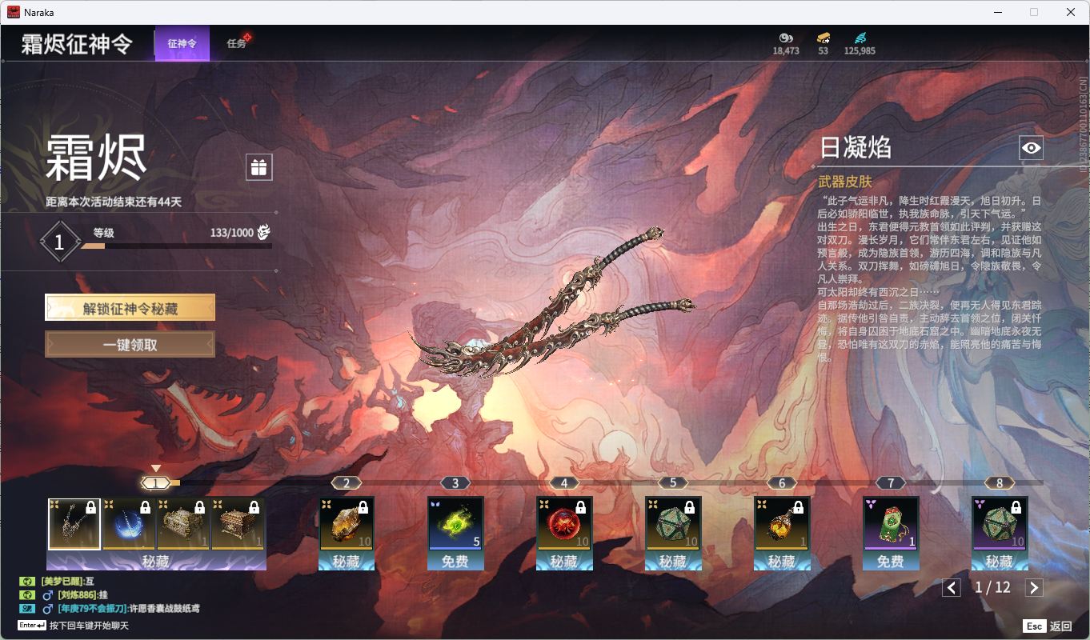Click the 秘藏 label under the level 2 reward
This screenshot has width=1090, height=640.
pyautogui.click(x=347, y=562)
